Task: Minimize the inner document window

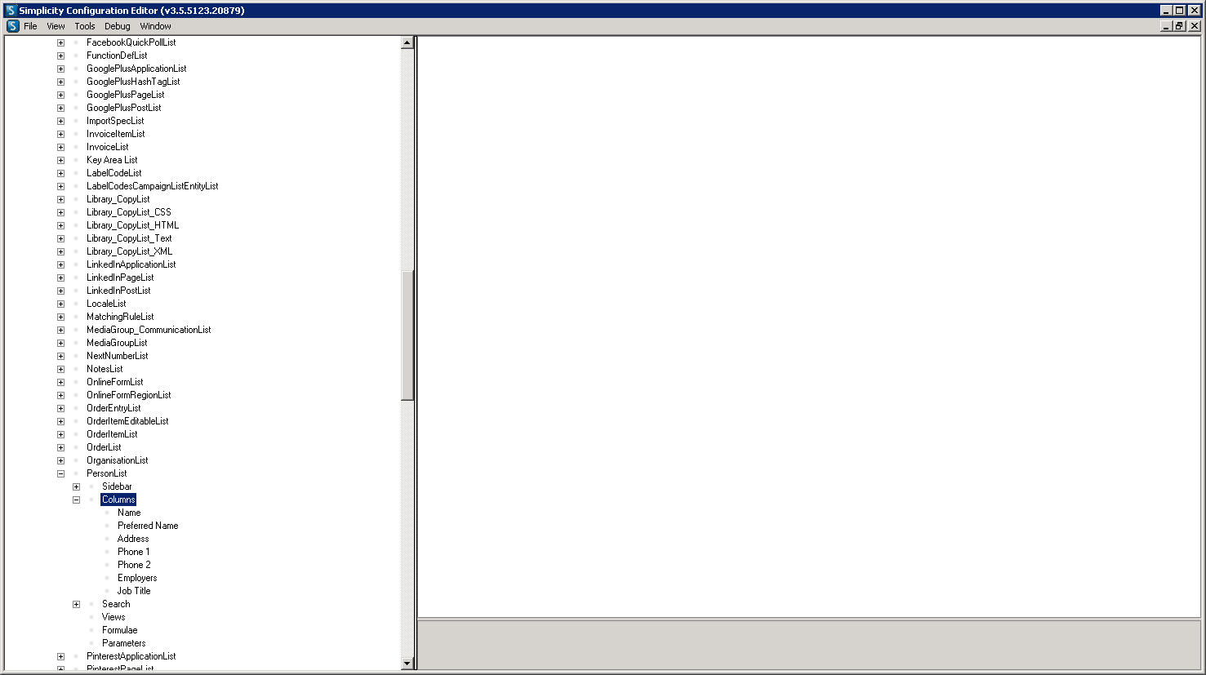Action: click(1167, 26)
